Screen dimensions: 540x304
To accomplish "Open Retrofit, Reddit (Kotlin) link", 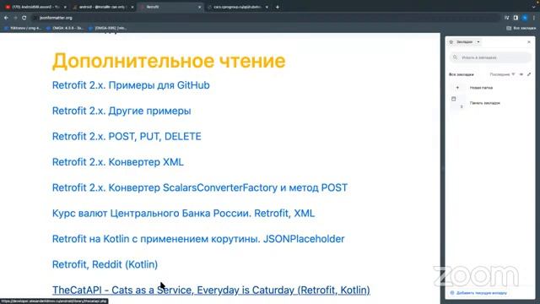I will coord(105,264).
